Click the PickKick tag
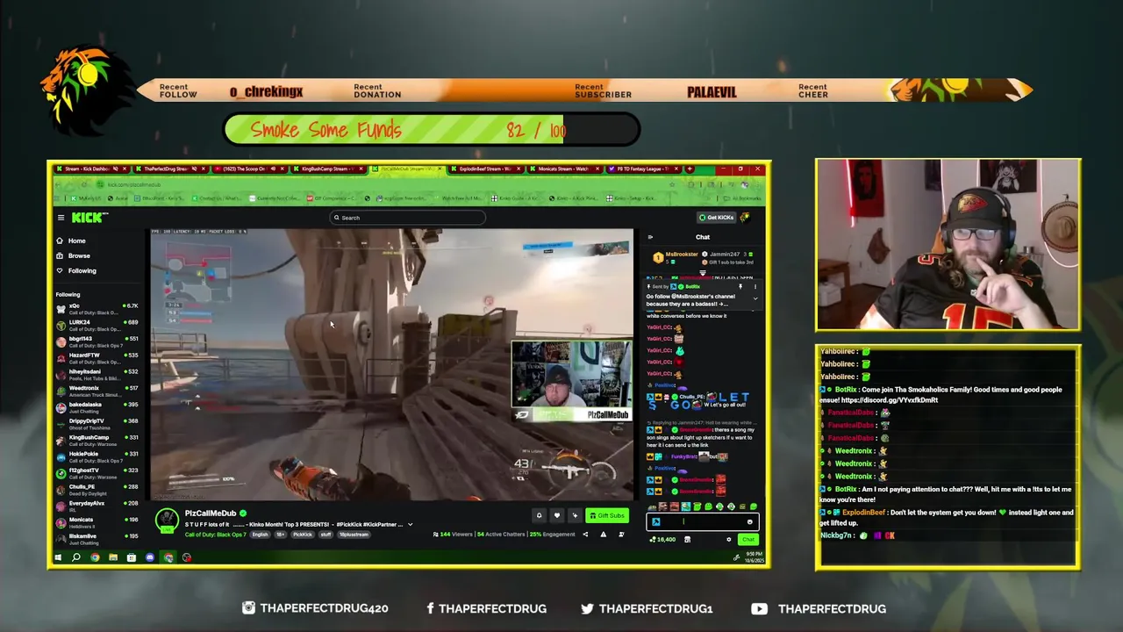The height and width of the screenshot is (632, 1123). coord(303,535)
